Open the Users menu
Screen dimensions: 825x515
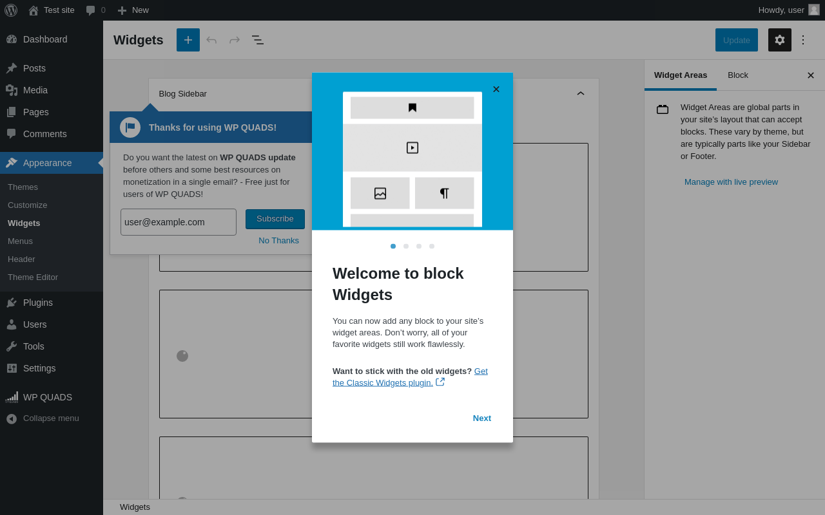tap(52, 324)
